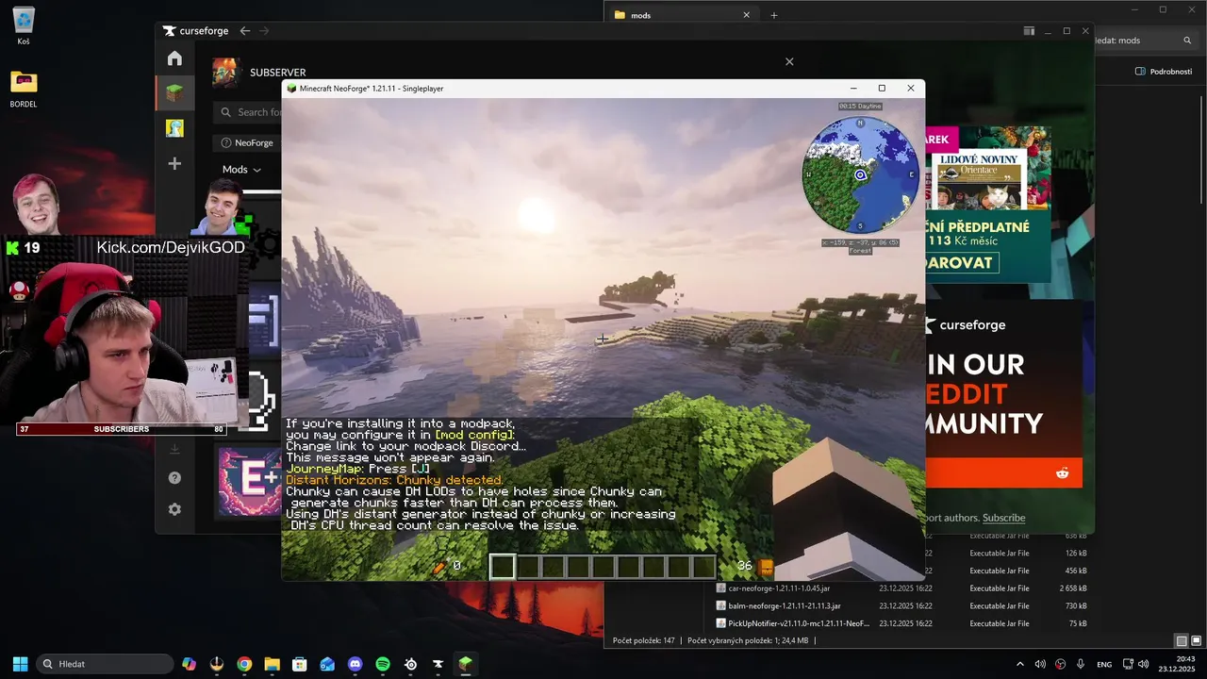The image size is (1207, 679).
Task: Switch File Explorer to details view icon
Action: point(1181,641)
